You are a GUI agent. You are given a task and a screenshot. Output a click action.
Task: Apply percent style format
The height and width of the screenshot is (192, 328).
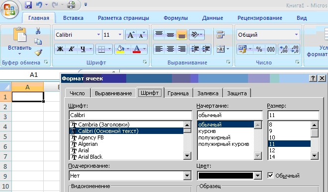point(259,49)
